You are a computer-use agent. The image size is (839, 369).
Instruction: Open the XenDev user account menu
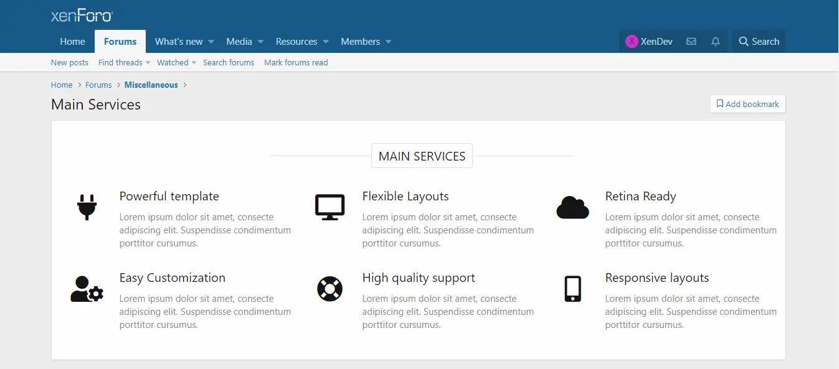(649, 42)
